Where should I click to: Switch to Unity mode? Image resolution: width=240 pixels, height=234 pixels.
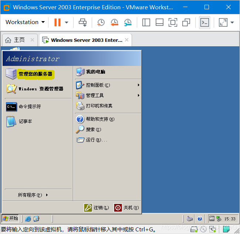[x=186, y=22]
